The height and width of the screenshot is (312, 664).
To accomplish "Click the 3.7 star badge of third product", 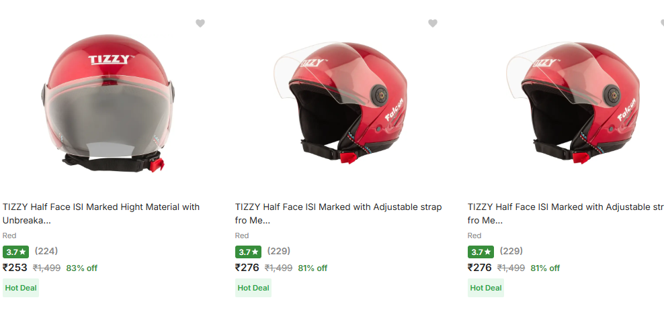I will tap(481, 252).
